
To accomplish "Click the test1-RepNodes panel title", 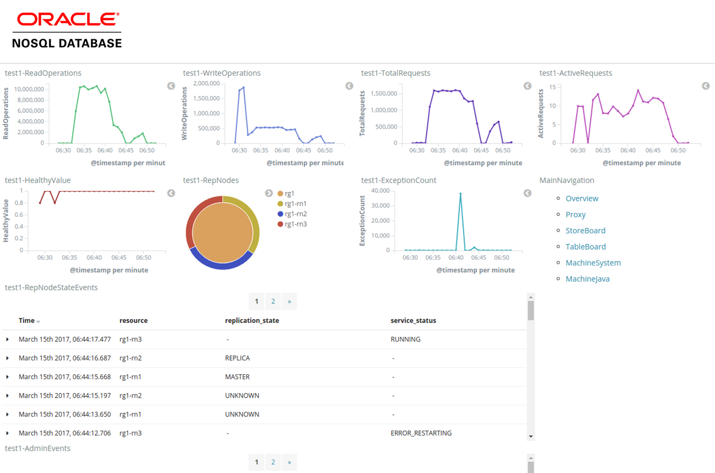I will [211, 180].
